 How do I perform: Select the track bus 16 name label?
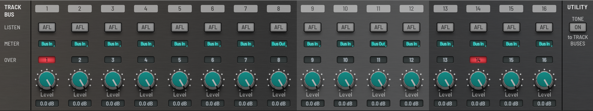tap(544, 9)
